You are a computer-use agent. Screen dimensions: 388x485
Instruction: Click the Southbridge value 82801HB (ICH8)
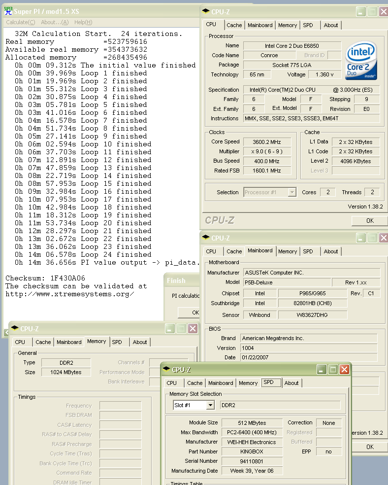312,303
